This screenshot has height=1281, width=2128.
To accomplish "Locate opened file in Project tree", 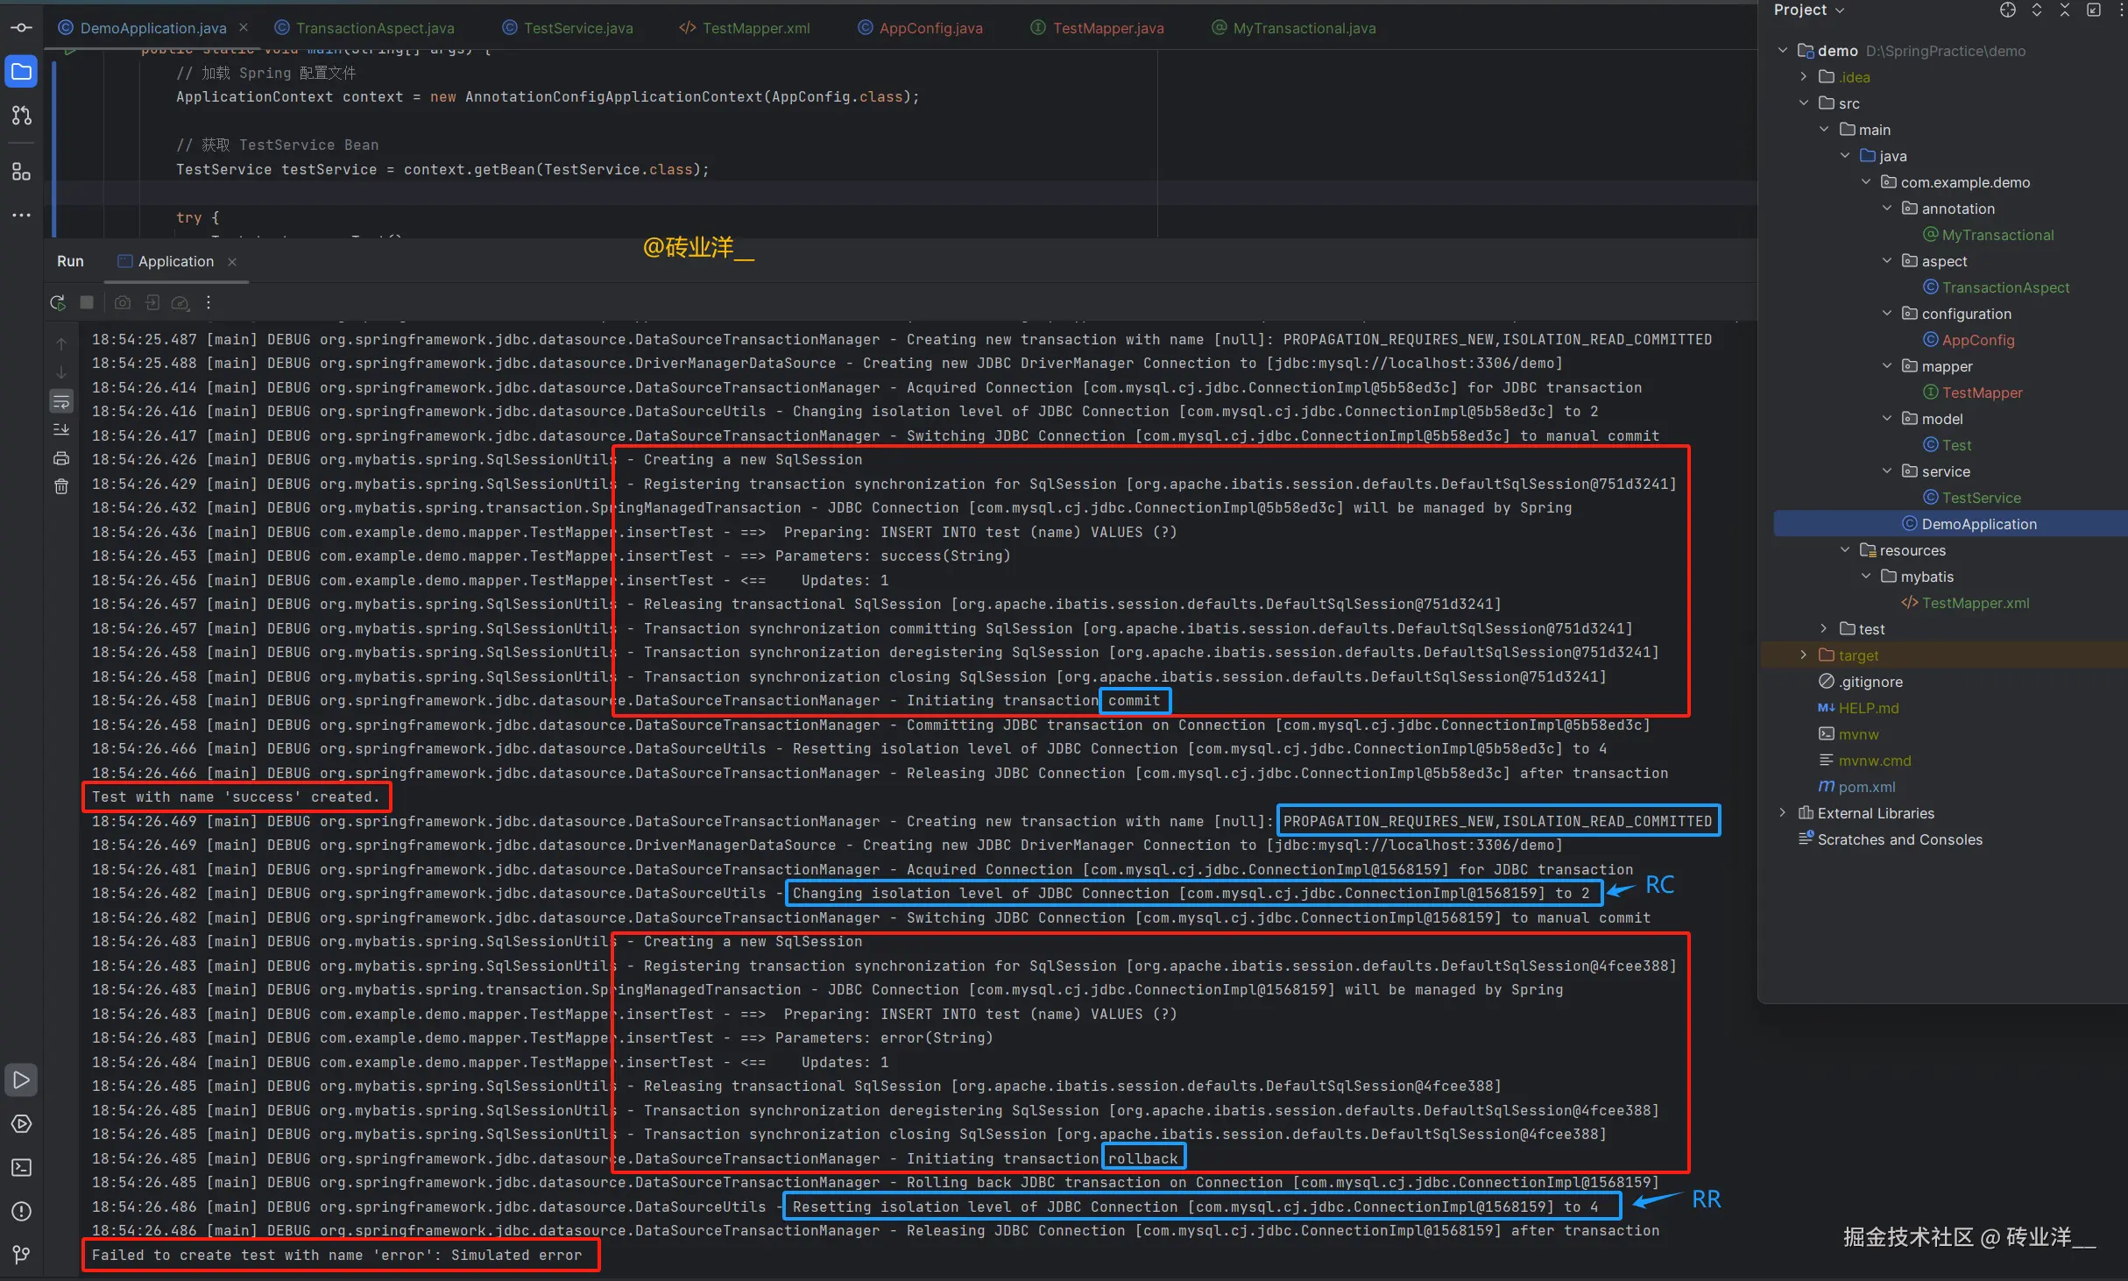I will coord(2008,11).
